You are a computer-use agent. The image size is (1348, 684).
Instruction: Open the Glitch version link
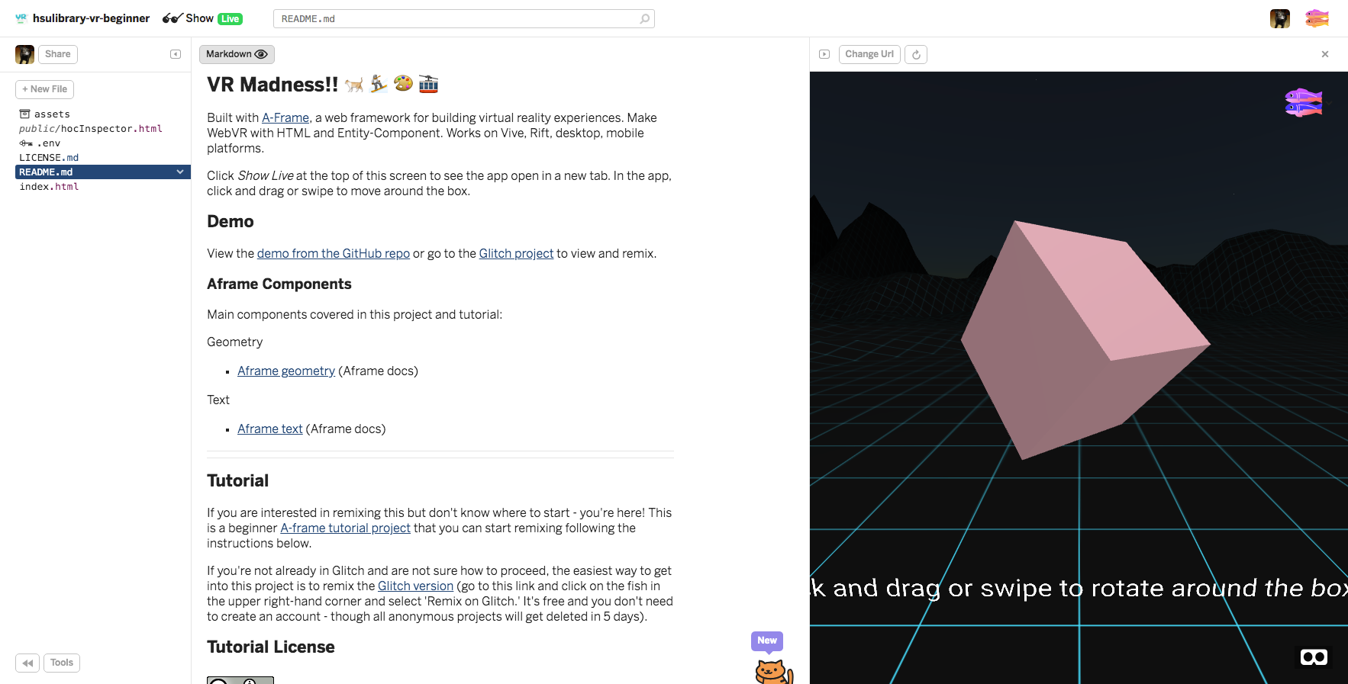coord(415,586)
